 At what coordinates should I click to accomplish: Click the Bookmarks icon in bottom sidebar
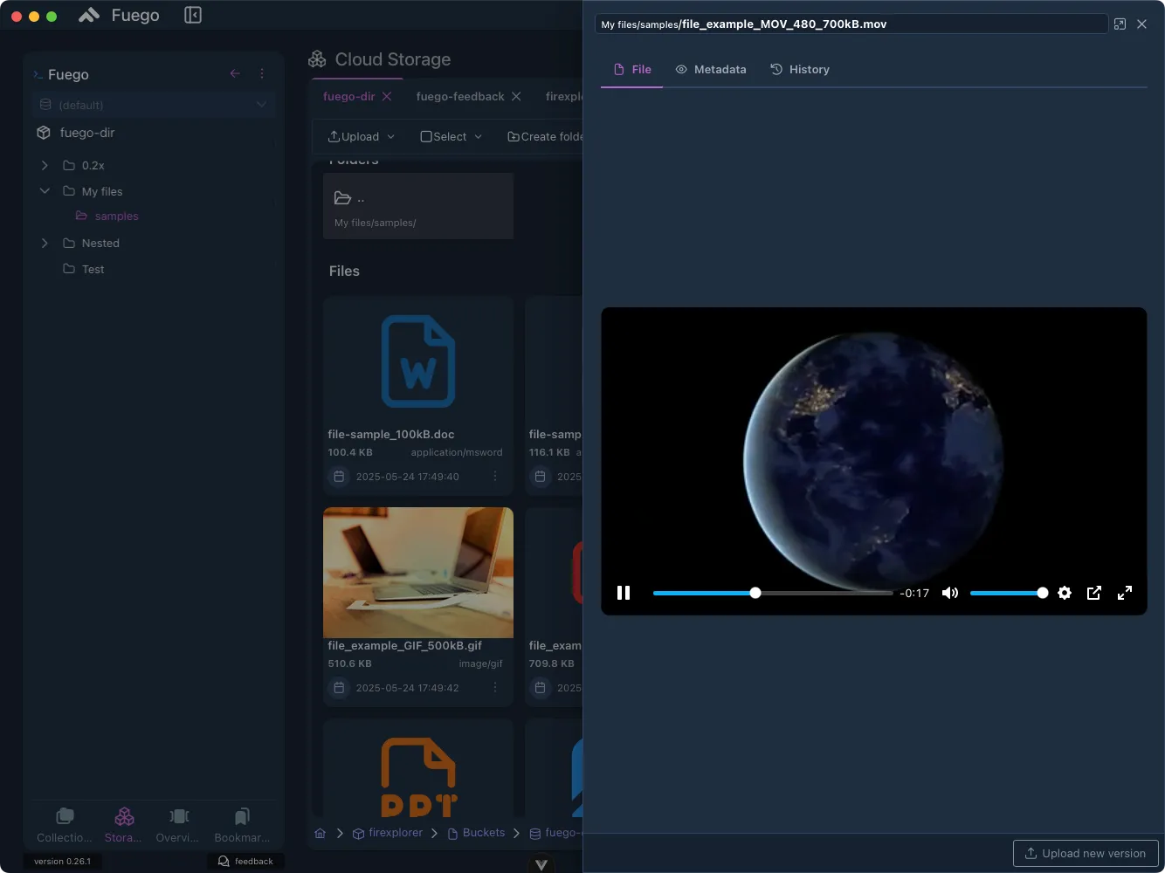coord(241,824)
